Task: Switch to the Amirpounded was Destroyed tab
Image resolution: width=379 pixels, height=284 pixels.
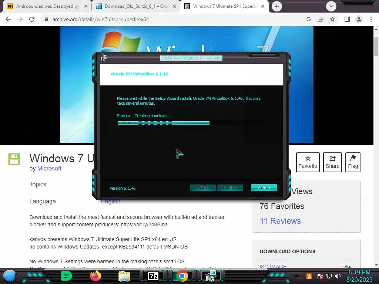Action: 47,6
